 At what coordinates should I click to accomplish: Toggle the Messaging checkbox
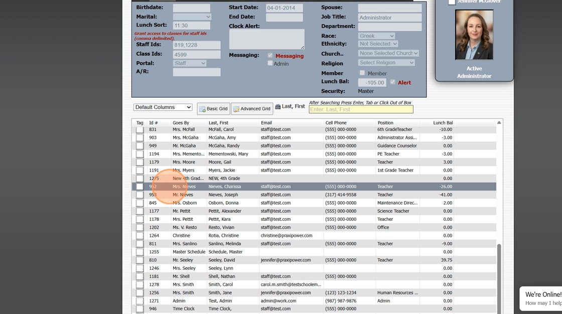click(270, 56)
